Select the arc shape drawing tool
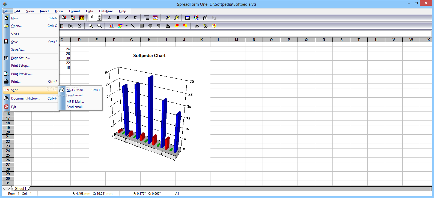 (x=159, y=26)
